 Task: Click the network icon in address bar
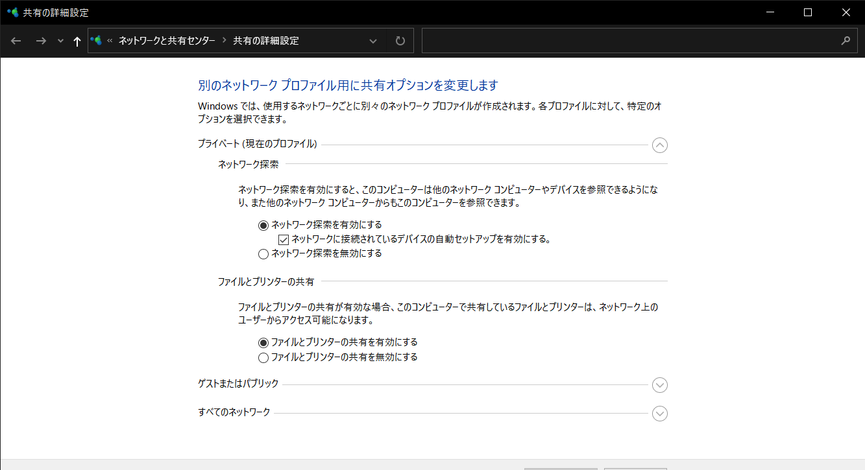(96, 40)
